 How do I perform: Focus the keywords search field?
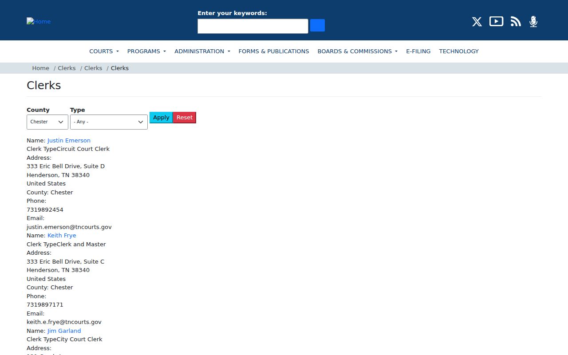[253, 26]
